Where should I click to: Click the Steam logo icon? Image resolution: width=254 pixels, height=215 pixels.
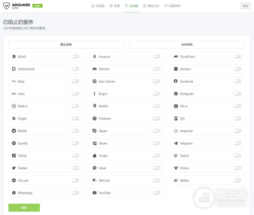(x=94, y=143)
